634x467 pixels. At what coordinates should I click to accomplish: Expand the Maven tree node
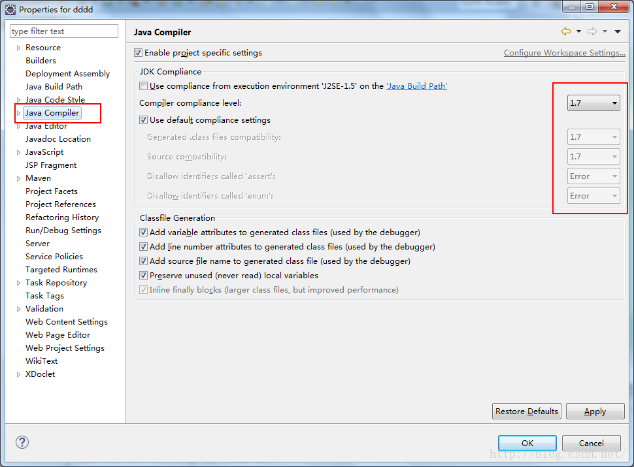pos(18,178)
